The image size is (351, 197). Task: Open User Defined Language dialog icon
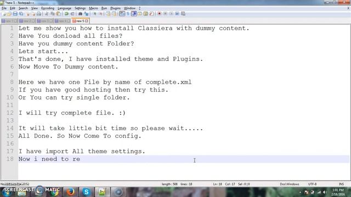tap(140, 14)
